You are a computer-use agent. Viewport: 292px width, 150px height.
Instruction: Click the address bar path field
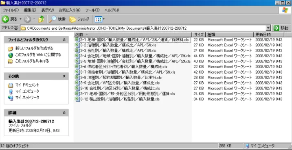(x=143, y=28)
